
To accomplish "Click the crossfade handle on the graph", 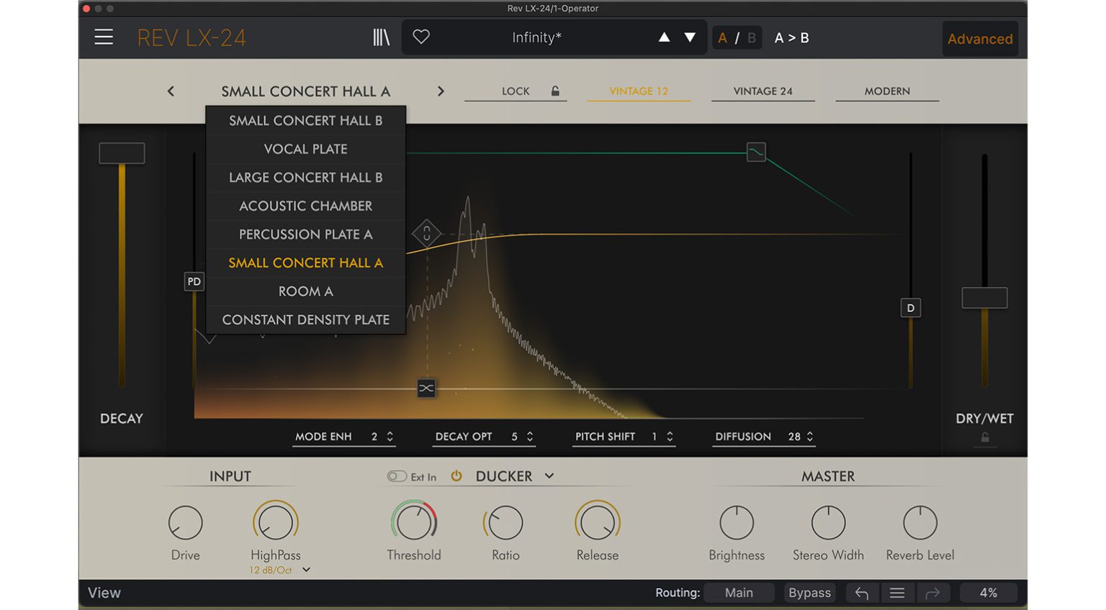I will 426,388.
